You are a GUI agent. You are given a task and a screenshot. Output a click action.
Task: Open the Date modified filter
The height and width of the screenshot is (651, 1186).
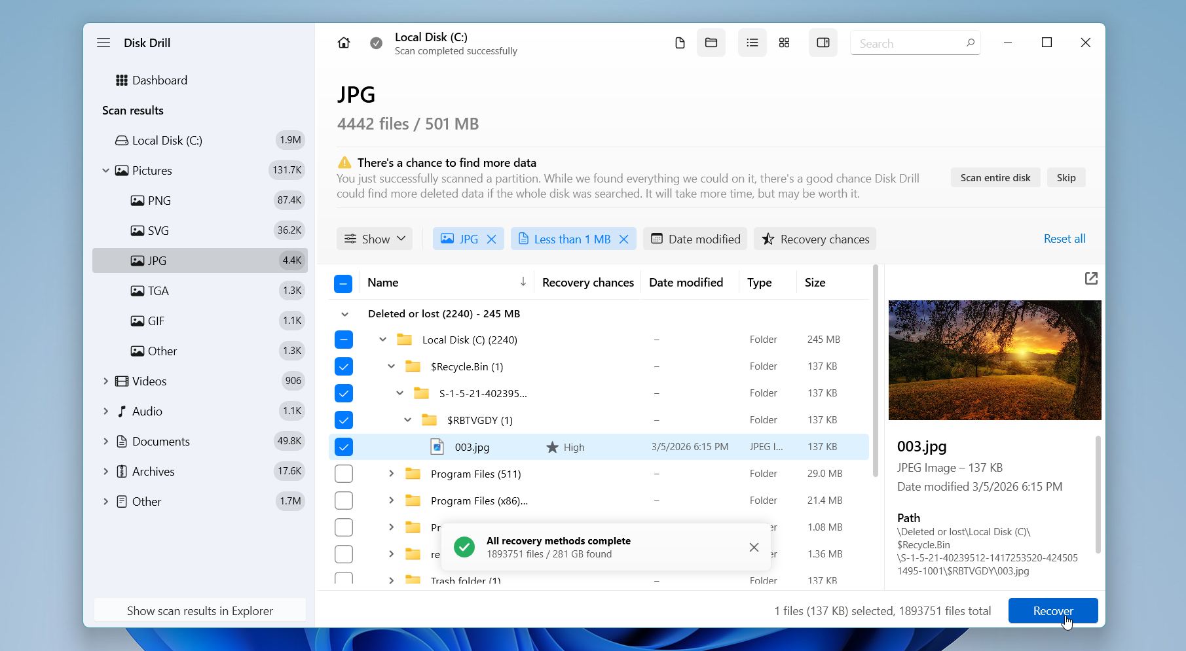[x=695, y=239]
